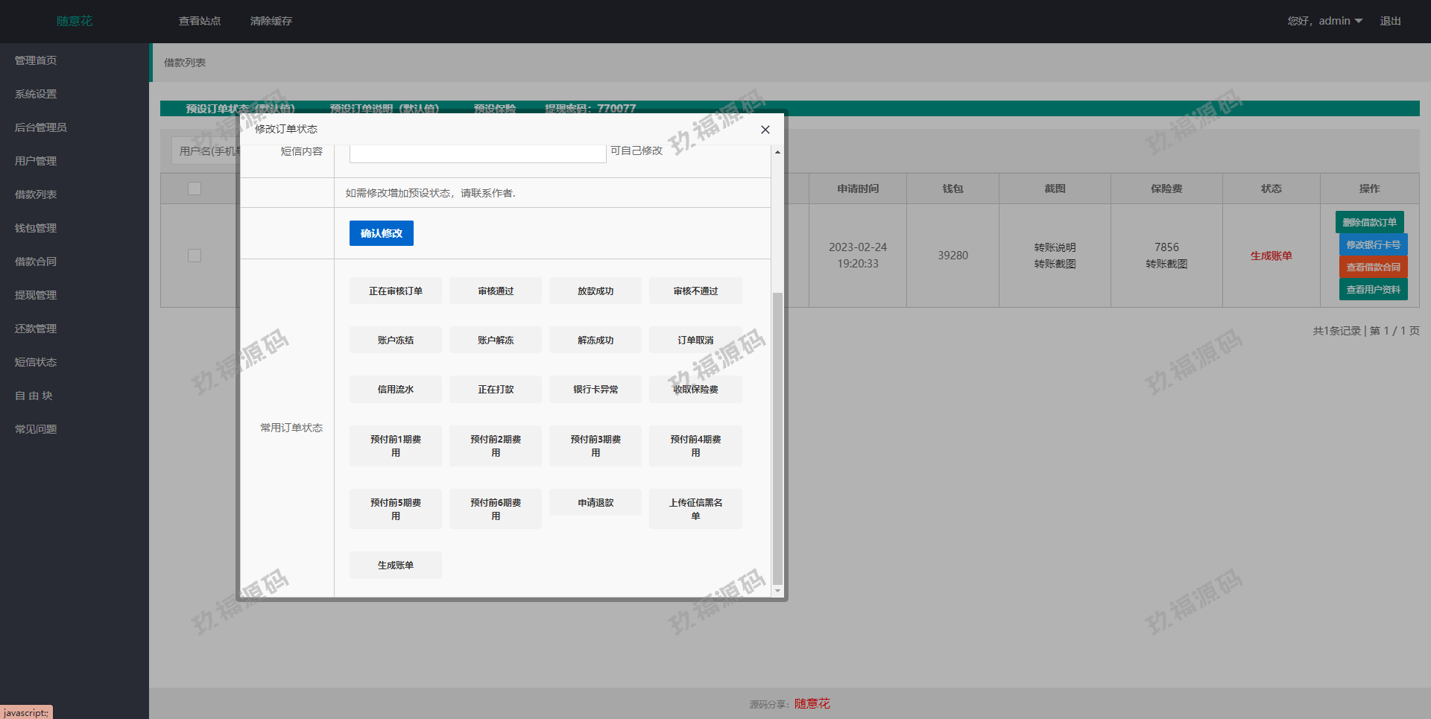
Task: Click 清除缓存 in the top bar
Action: pos(271,21)
